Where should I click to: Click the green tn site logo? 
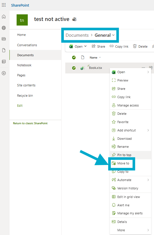(x=22, y=20)
